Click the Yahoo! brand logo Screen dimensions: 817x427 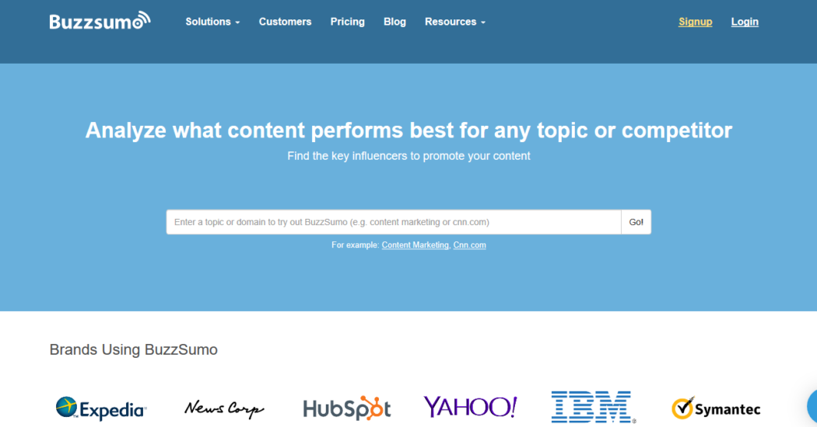[470, 407]
